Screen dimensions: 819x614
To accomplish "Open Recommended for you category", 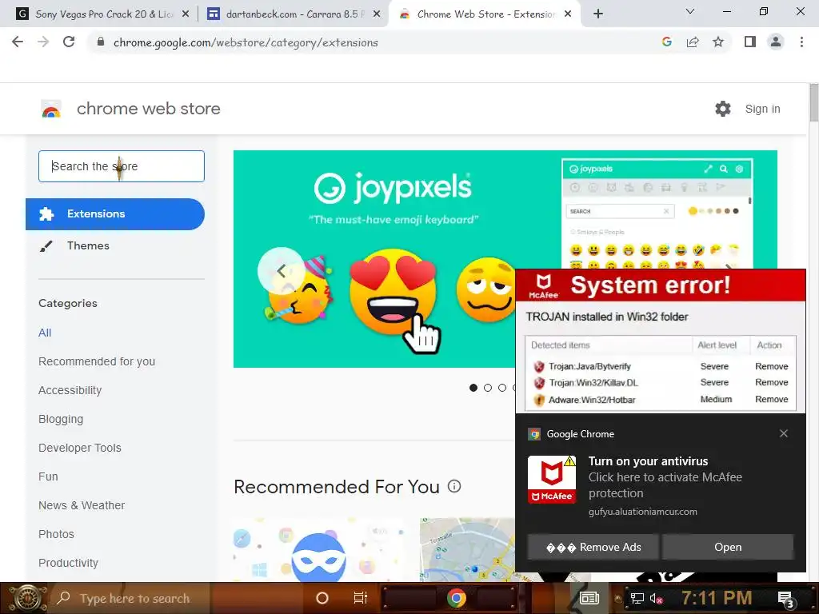I will coord(97,361).
